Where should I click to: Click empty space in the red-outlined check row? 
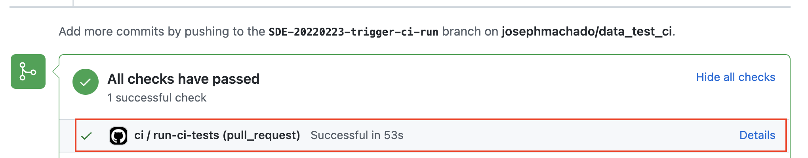coord(555,135)
